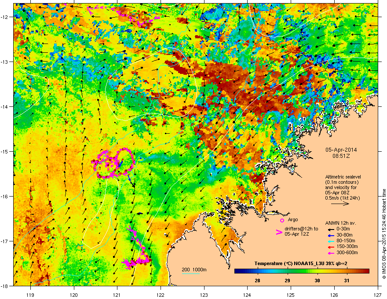
Task: Click the latitude axis label '-12'
Action: pyautogui.click(x=5, y=17)
